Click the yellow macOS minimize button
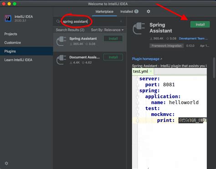 9,4
